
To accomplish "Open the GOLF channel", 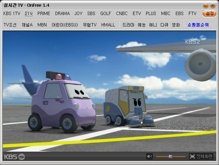I will (x=106, y=14).
